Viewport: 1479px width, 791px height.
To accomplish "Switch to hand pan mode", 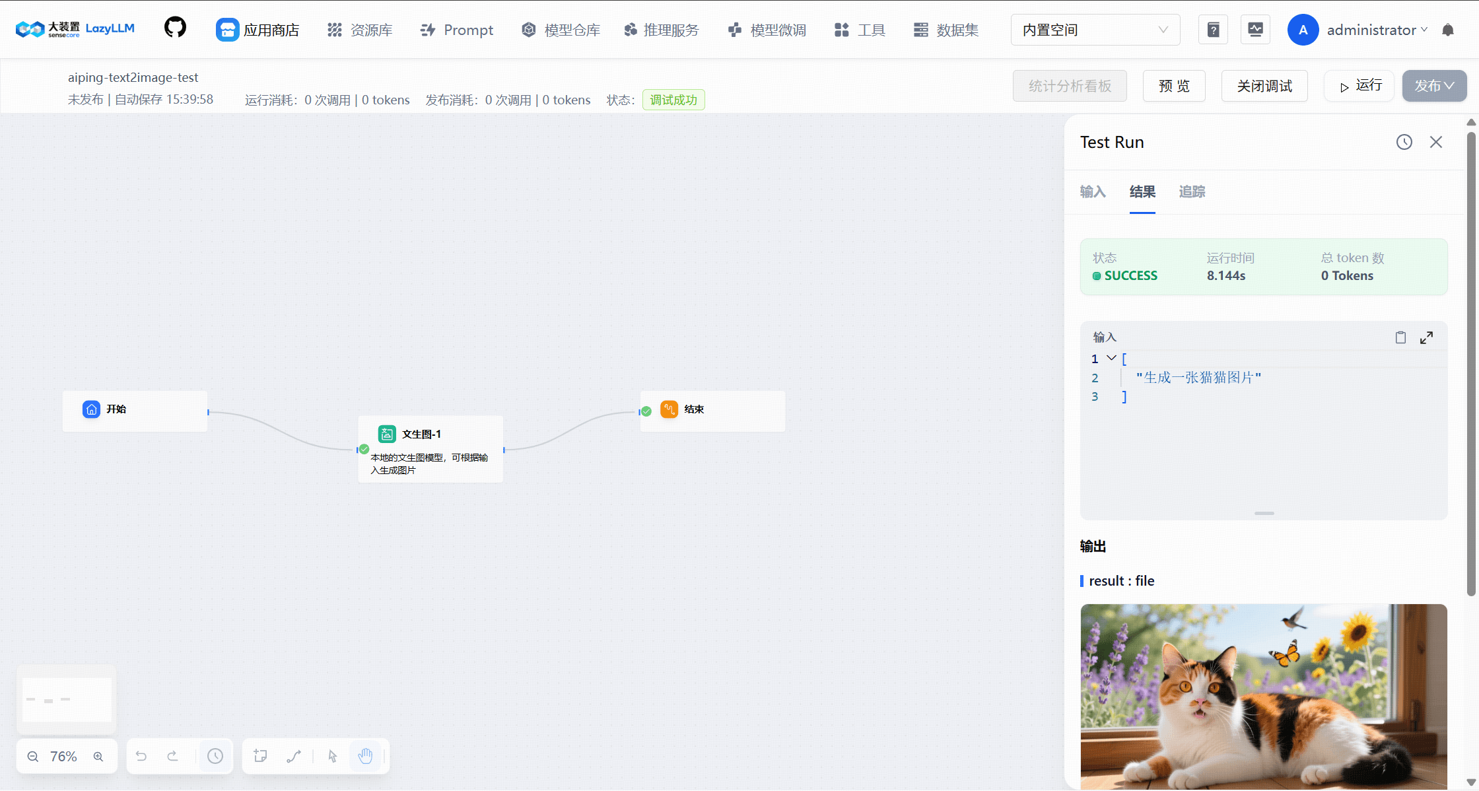I will click(365, 756).
